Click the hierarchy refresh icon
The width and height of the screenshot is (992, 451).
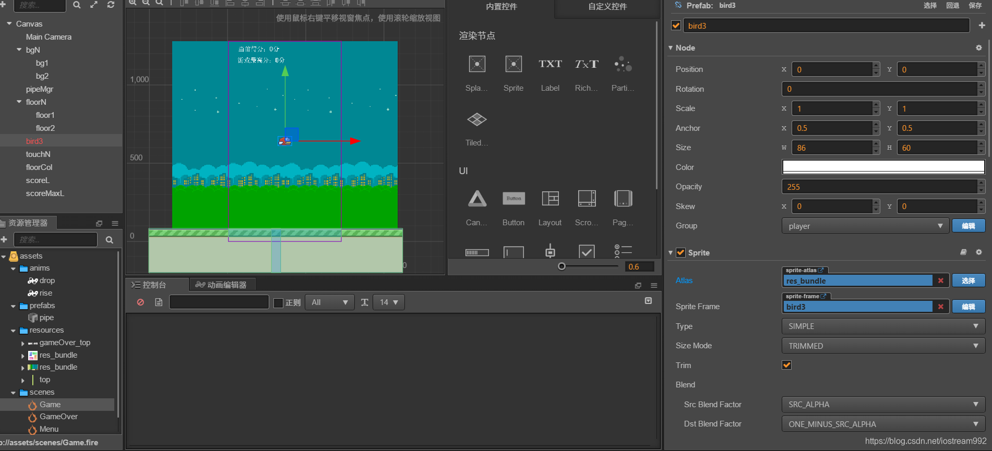pyautogui.click(x=111, y=5)
